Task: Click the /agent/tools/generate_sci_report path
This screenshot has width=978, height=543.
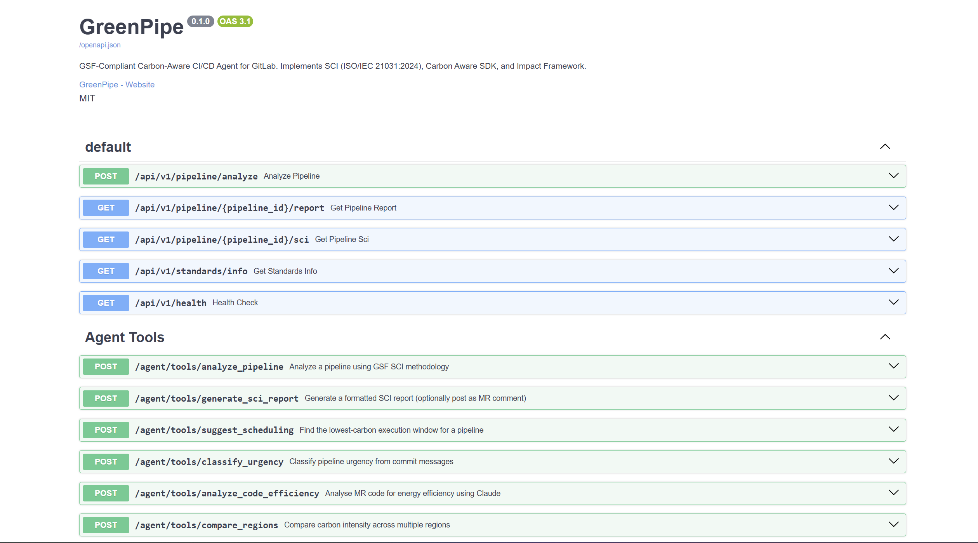Action: point(217,399)
